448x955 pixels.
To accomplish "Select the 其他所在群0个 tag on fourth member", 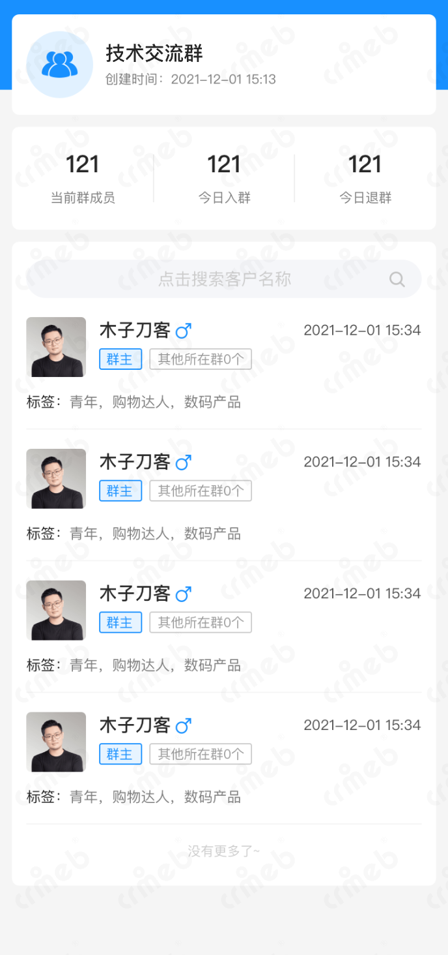I will click(201, 754).
